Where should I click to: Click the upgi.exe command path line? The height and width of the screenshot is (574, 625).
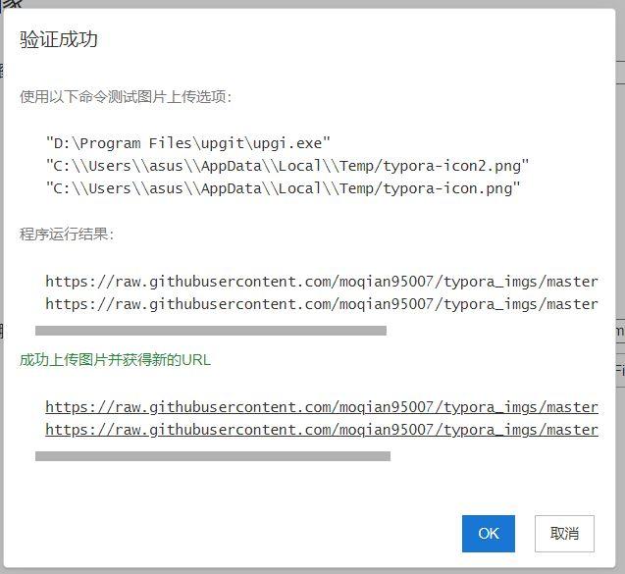[x=188, y=143]
